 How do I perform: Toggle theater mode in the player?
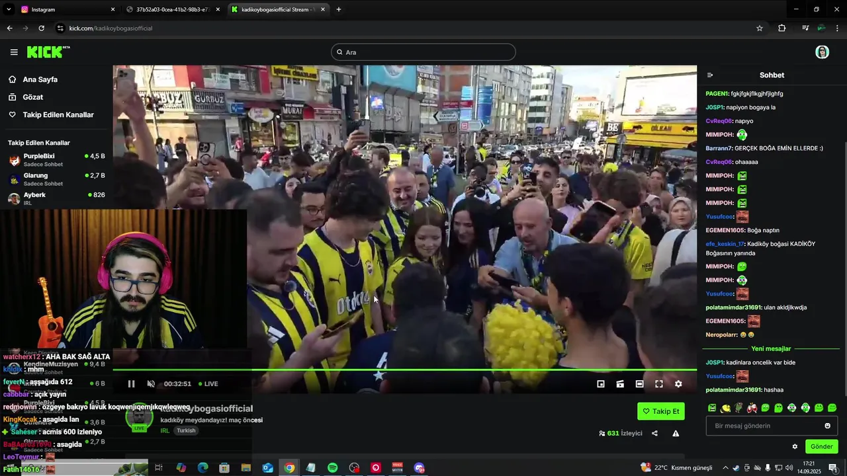coord(639,383)
